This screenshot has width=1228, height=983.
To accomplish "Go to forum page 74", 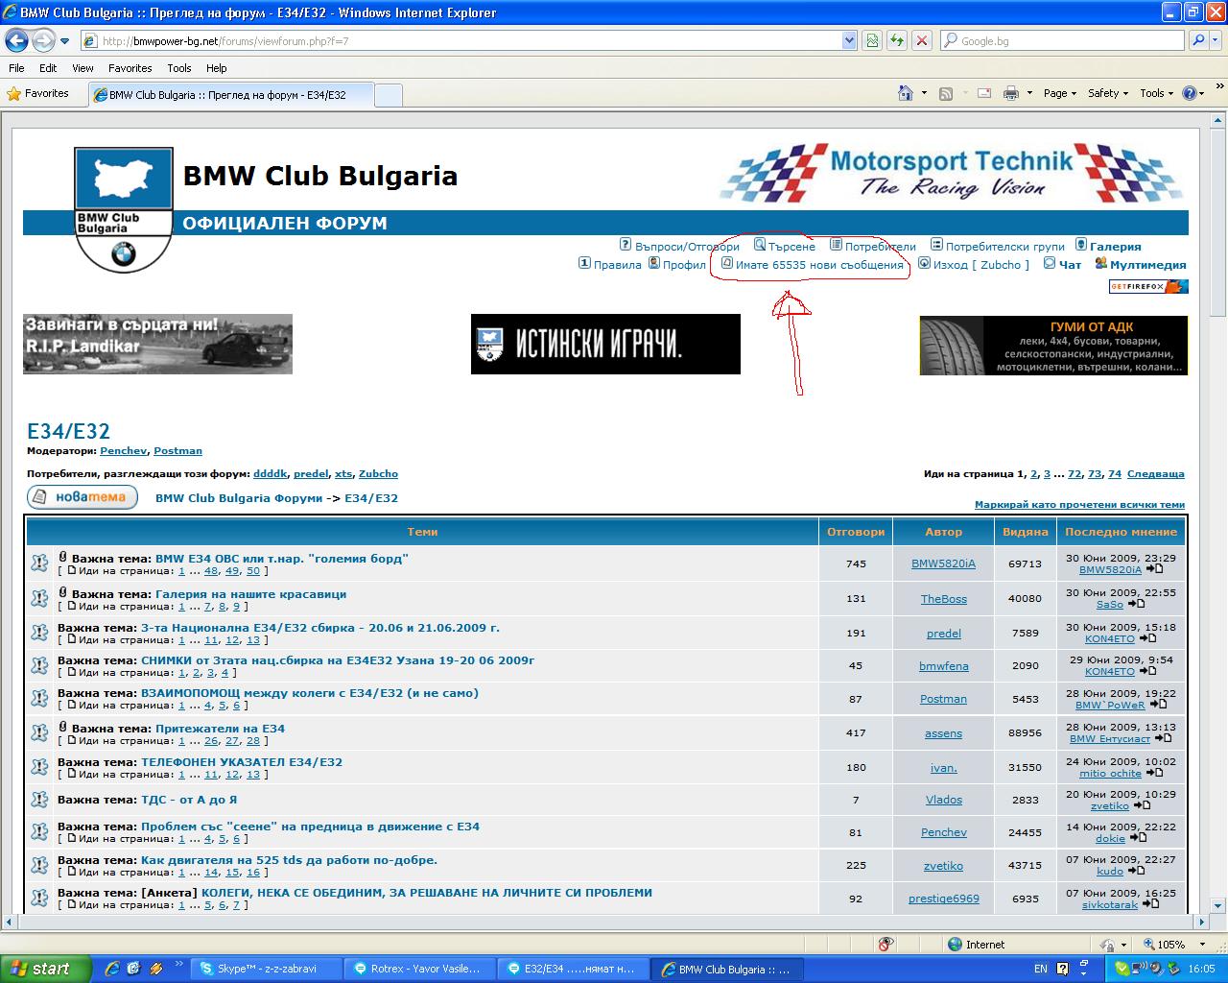I will pos(1114,473).
